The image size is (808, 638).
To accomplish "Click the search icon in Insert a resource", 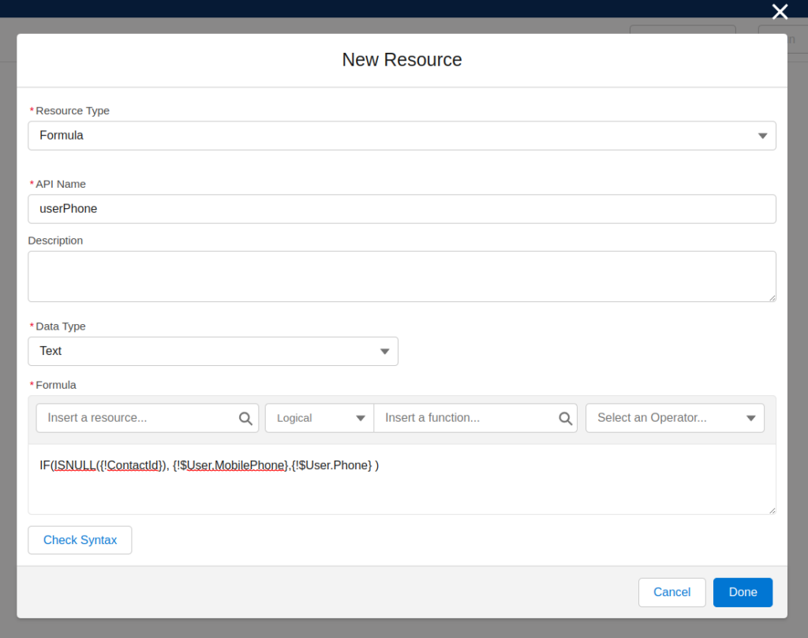I will [245, 418].
